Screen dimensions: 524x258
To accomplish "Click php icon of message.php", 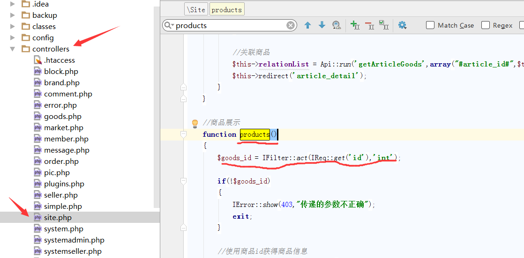I will 38,150.
